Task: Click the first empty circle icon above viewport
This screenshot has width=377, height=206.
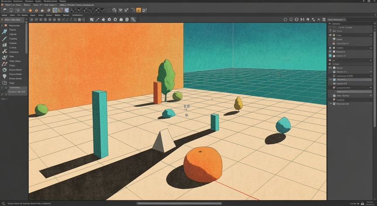Action: (285, 20)
